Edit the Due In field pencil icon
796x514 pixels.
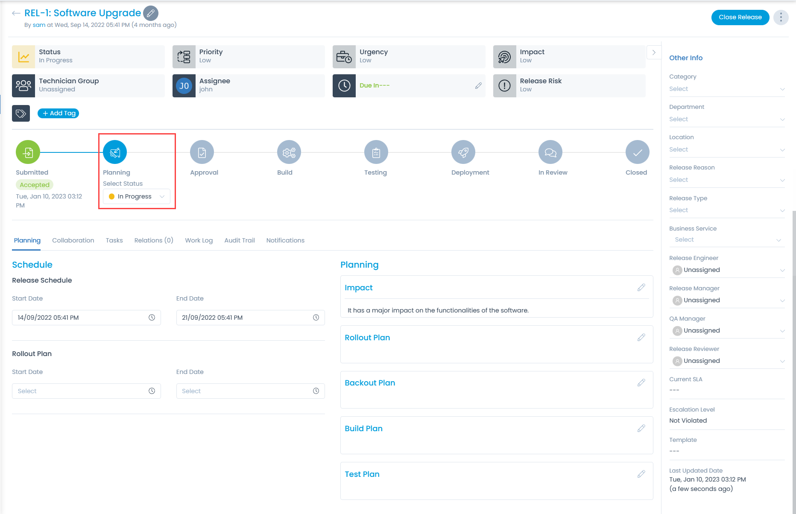tap(478, 85)
